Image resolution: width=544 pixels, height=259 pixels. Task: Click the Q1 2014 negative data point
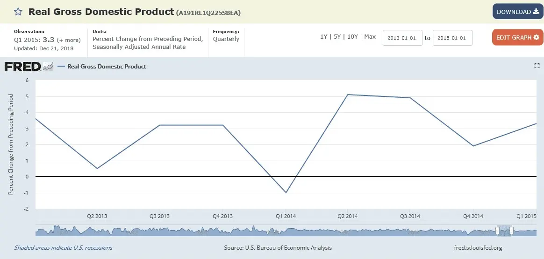[286, 192]
